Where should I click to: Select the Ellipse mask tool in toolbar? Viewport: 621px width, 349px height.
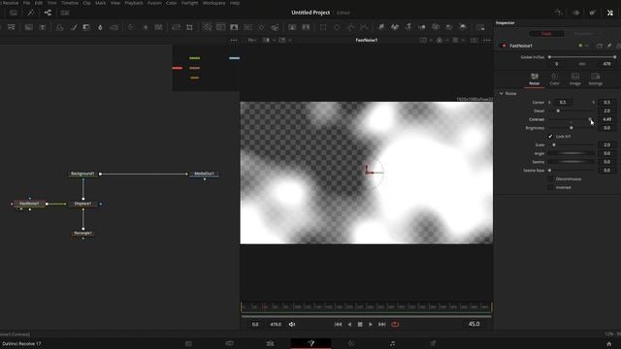[337, 27]
